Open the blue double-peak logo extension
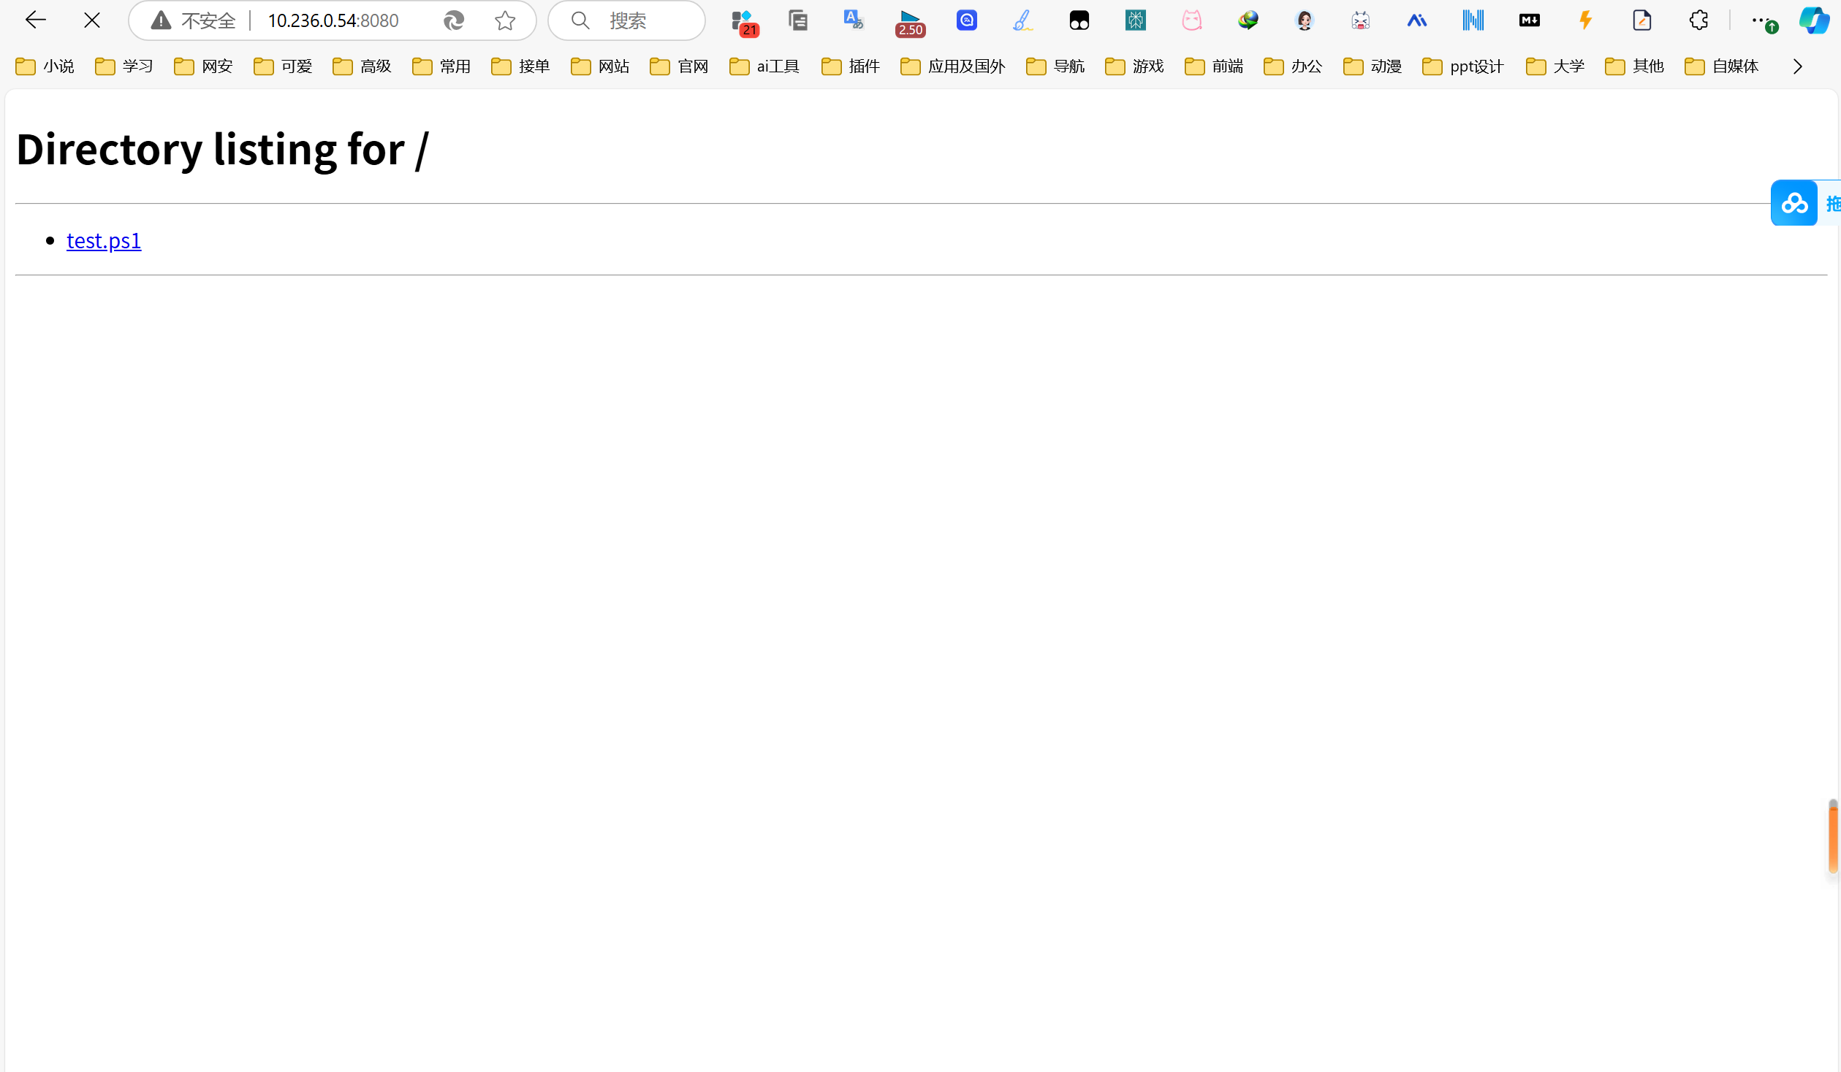The image size is (1841, 1072). pyautogui.click(x=1417, y=20)
